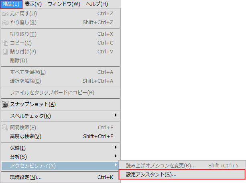246x183 pixels.
Task: Click the Shift+Ctrl+Z shortcut text
Action: 98,22
